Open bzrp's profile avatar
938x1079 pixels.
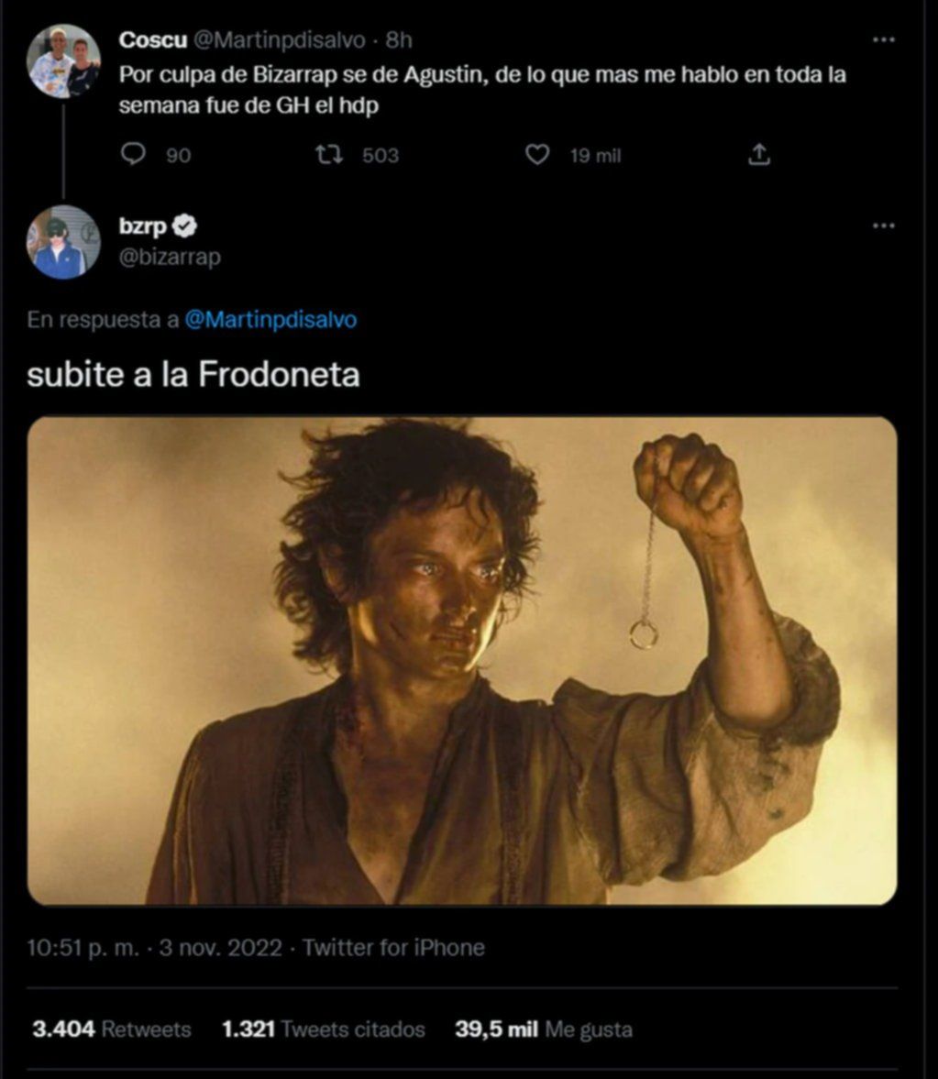click(x=62, y=242)
